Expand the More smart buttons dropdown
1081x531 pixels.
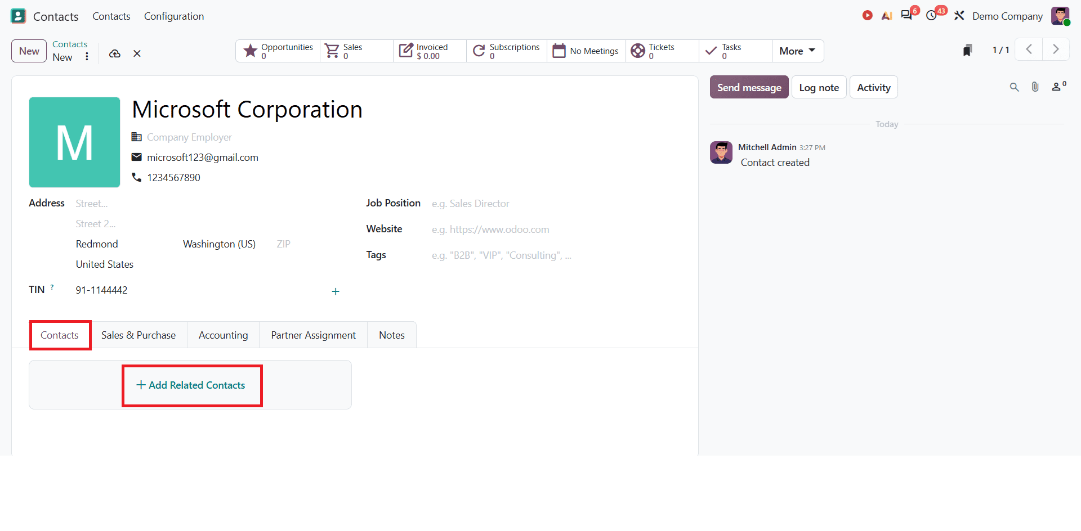coord(797,51)
